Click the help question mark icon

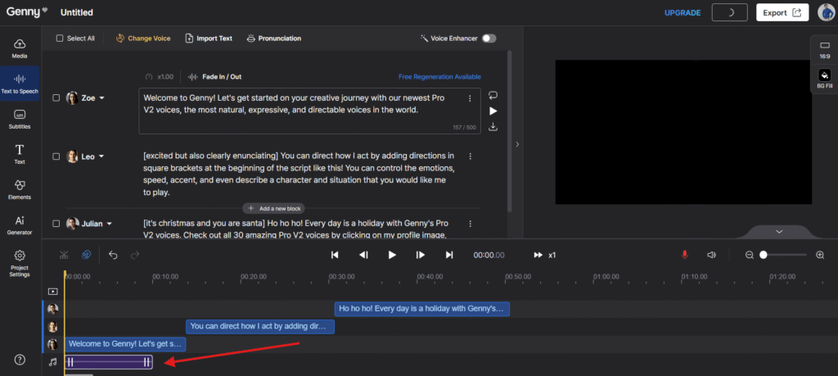coord(20,360)
